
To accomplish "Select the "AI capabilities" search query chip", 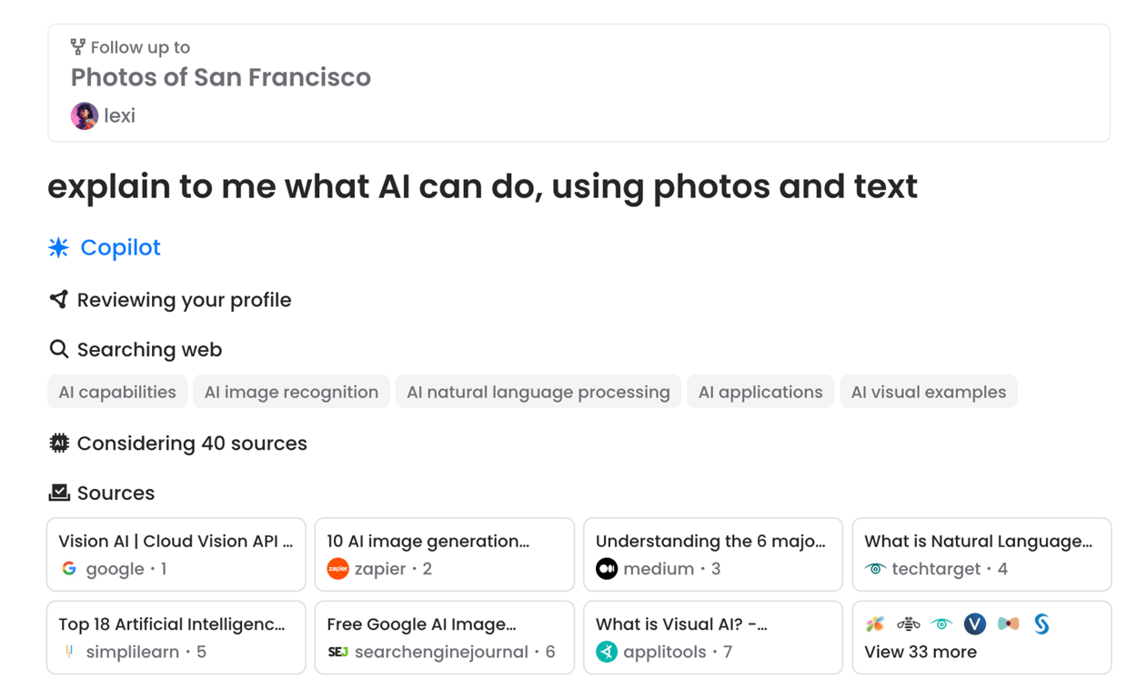I will pos(117,391).
